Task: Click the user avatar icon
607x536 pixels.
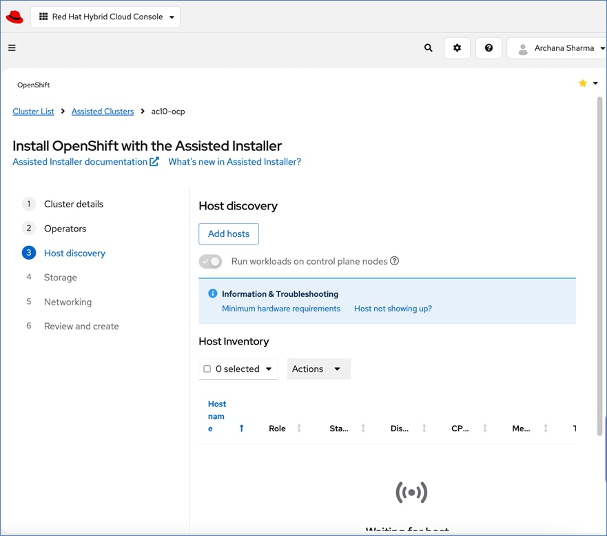Action: coord(523,48)
